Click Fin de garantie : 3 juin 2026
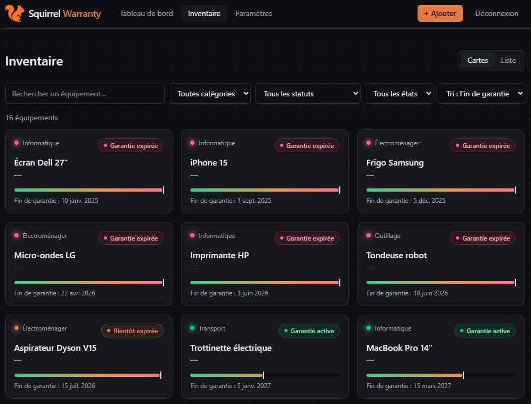Image resolution: width=531 pixels, height=404 pixels. click(x=229, y=293)
